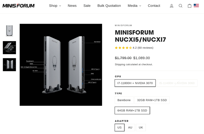
Task: Open the News menu item
Action: 72,6
